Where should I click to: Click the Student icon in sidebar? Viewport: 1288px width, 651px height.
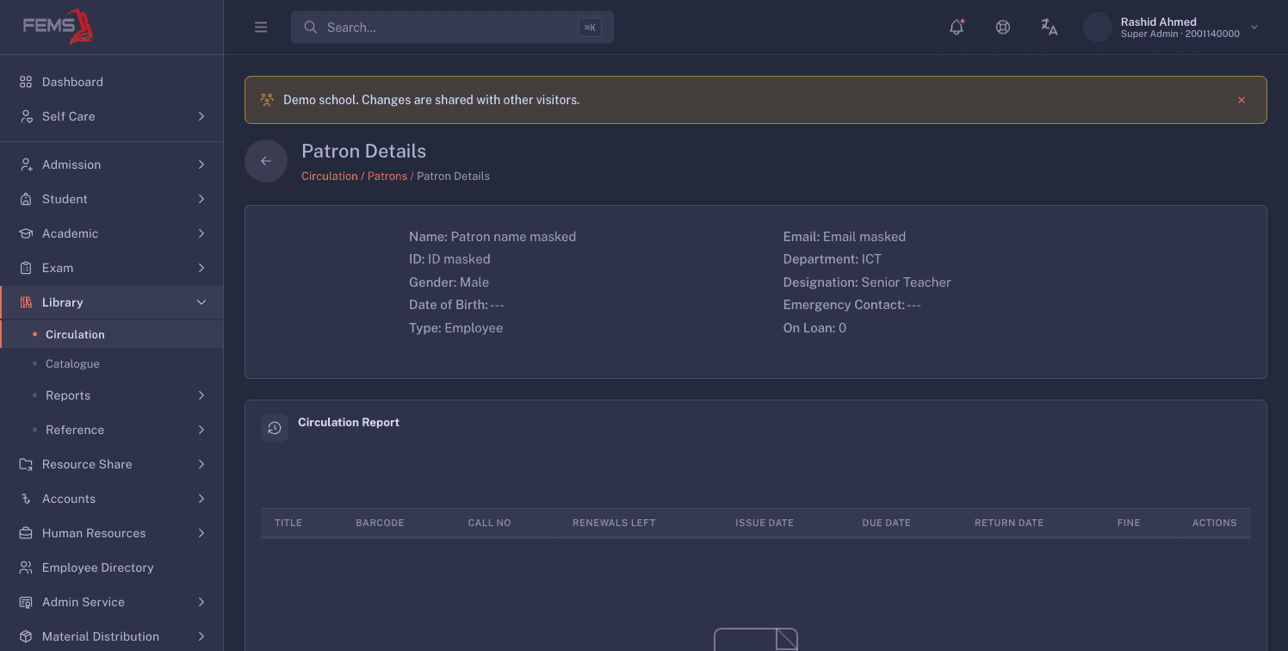tap(26, 199)
